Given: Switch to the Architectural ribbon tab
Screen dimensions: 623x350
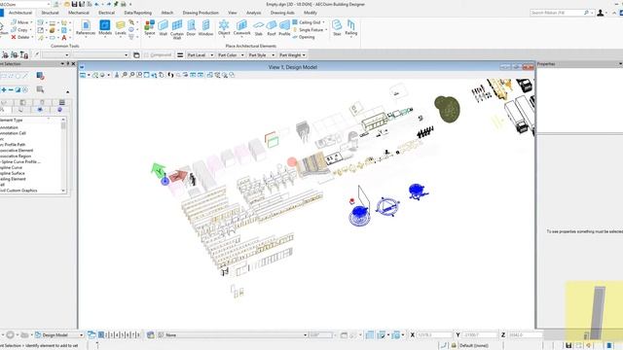Looking at the screenshot, I should pyautogui.click(x=19, y=13).
